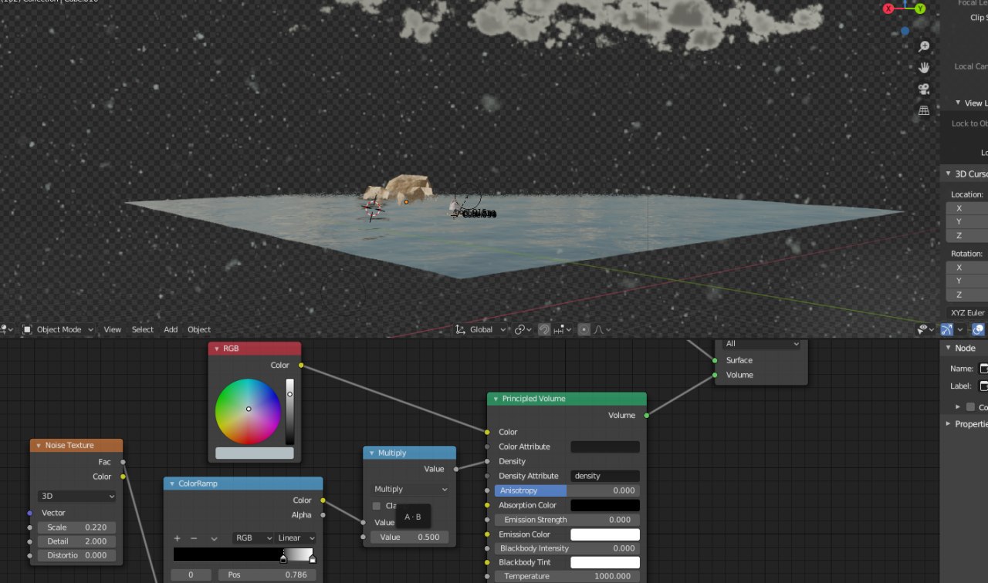Toggle the snap magnet button
The image size is (988, 583).
(x=544, y=329)
